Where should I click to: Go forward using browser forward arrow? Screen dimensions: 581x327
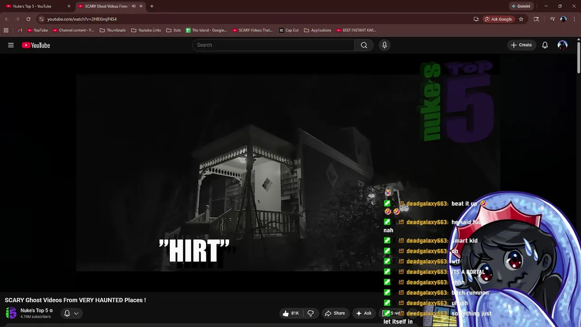(x=17, y=19)
